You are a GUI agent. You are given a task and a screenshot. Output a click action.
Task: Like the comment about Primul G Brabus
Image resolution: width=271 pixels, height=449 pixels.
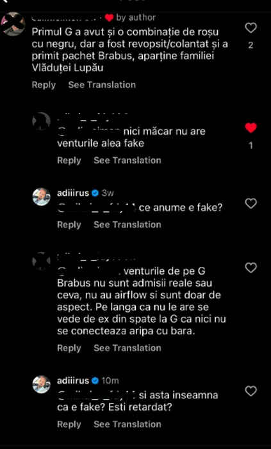251,28
